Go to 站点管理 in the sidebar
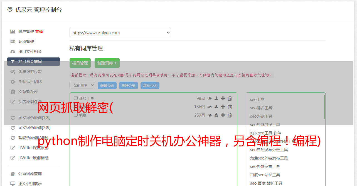Screen dimensions: 357x186 [x=26, y=42]
